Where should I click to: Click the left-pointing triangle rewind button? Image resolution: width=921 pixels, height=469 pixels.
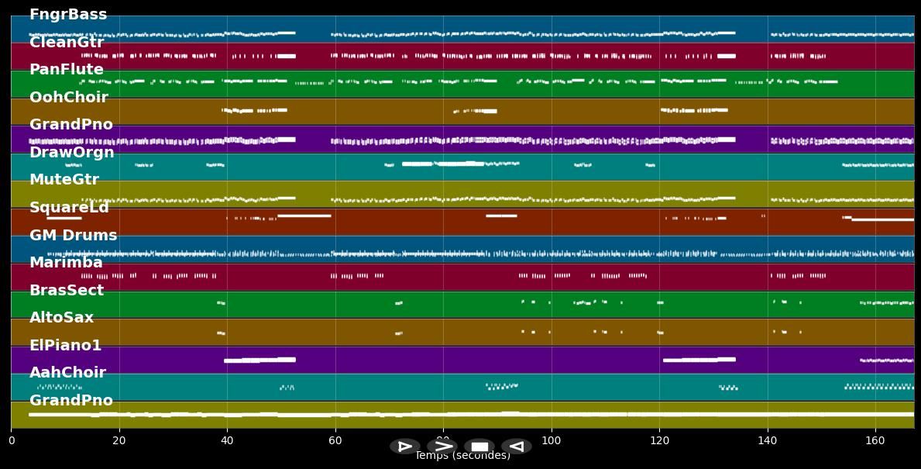516,447
